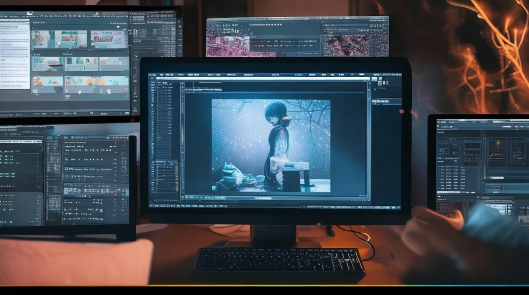Click the character artwork on the central canvas
Image resolution: width=529 pixels, height=295 pixels.
click(271, 145)
